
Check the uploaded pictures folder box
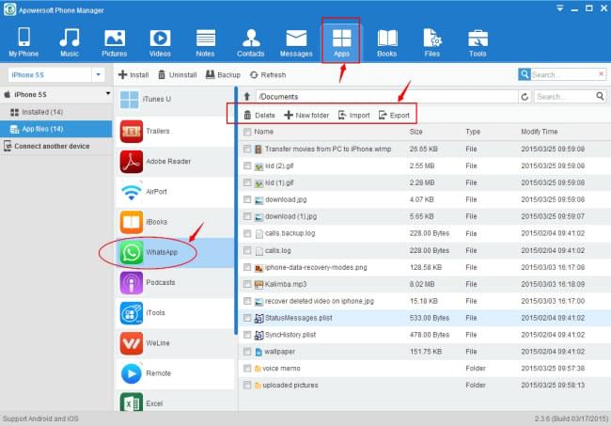coord(247,385)
